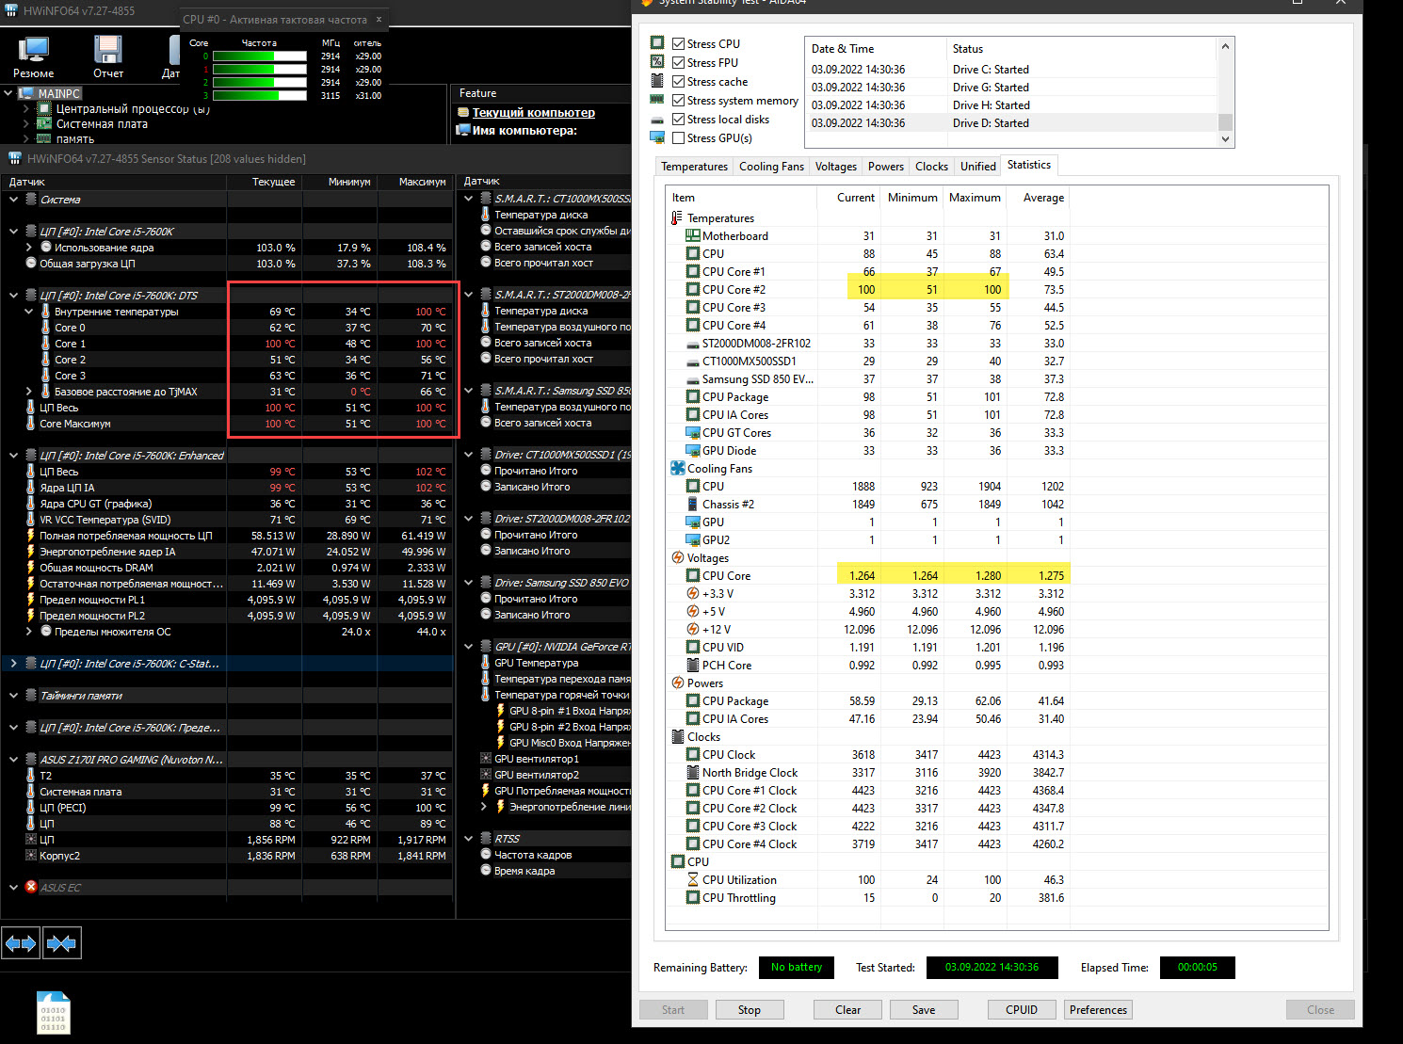The height and width of the screenshot is (1044, 1403).
Task: Select the binary file icon on the desktop
Action: (54, 1012)
